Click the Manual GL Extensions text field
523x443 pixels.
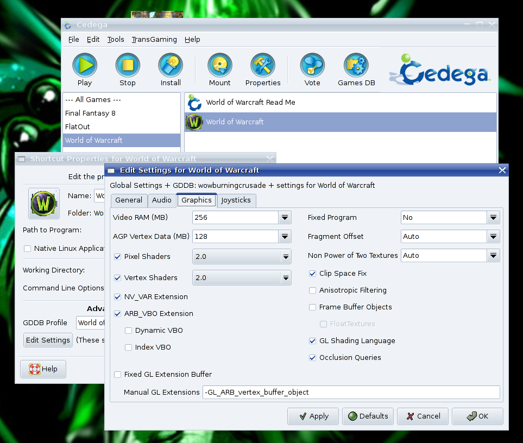pyautogui.click(x=351, y=393)
